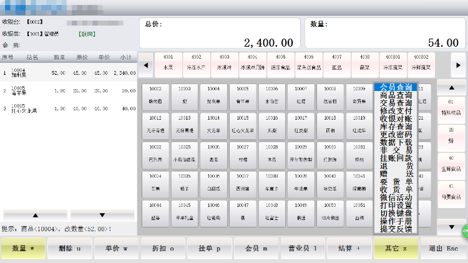Select order row 1 item 10004
The width and height of the screenshot is (468, 263).
click(69, 73)
